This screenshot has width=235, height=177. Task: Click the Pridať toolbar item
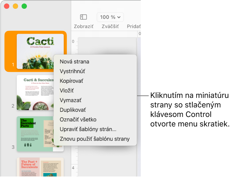click(134, 26)
